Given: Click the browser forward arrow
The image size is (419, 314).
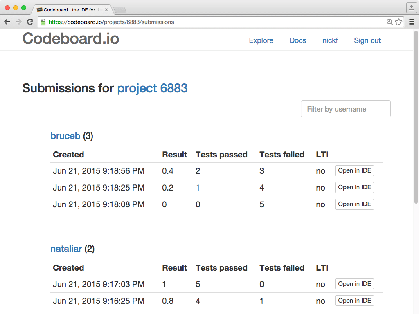Looking at the screenshot, I should tap(18, 22).
